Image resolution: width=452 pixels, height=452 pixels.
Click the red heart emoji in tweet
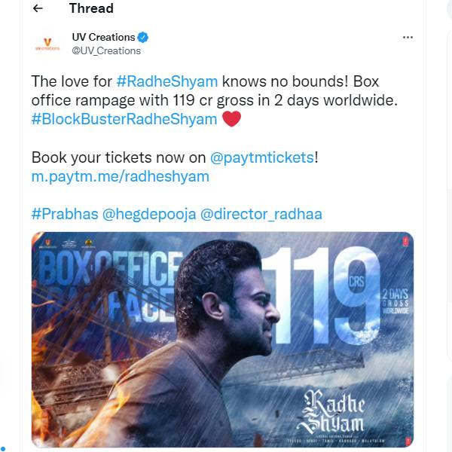click(x=231, y=119)
